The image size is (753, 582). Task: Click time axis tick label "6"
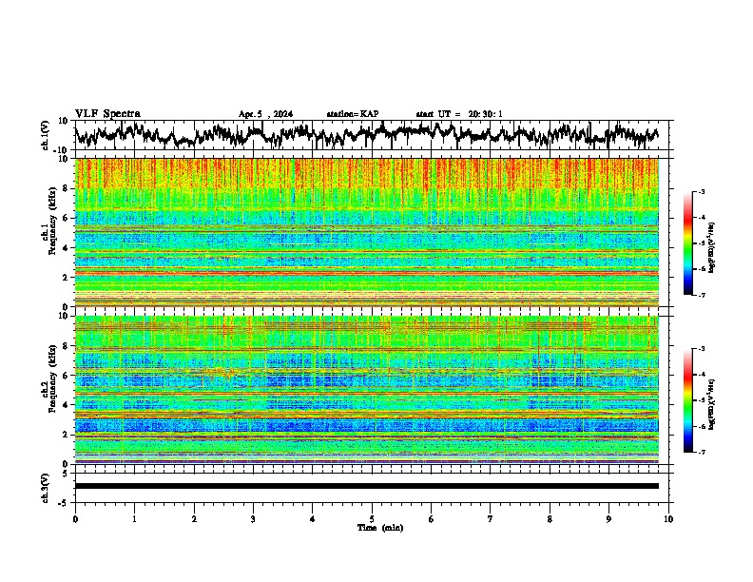[432, 519]
